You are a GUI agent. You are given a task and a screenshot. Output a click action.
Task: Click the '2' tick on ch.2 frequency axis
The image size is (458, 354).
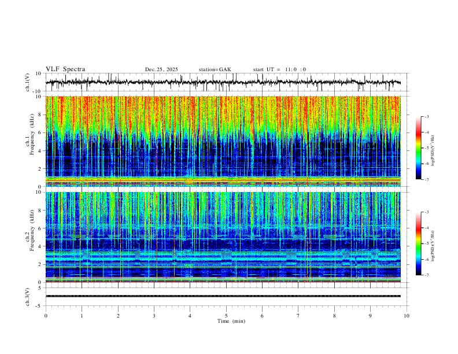[x=40, y=264]
